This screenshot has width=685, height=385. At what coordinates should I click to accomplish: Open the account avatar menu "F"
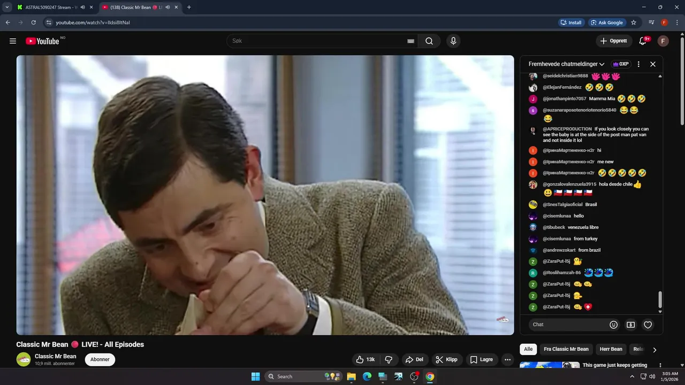[x=663, y=41]
